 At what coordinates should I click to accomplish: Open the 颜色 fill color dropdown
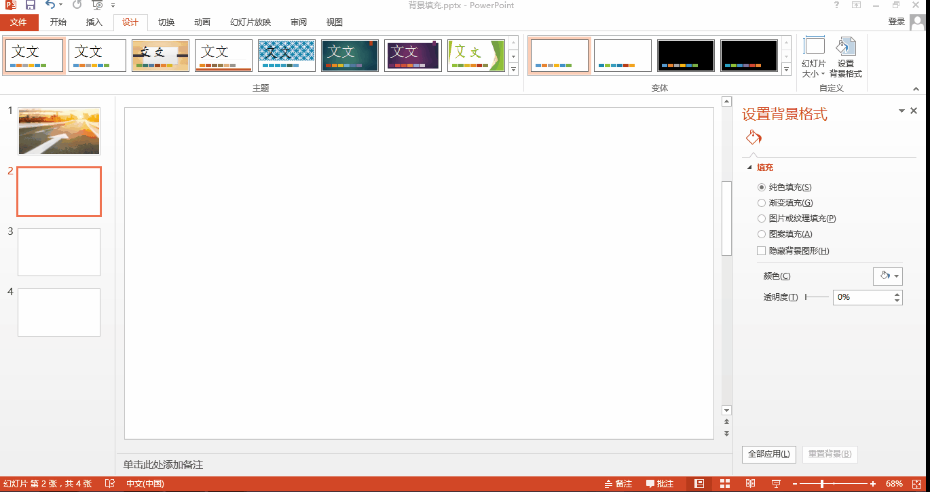click(887, 276)
